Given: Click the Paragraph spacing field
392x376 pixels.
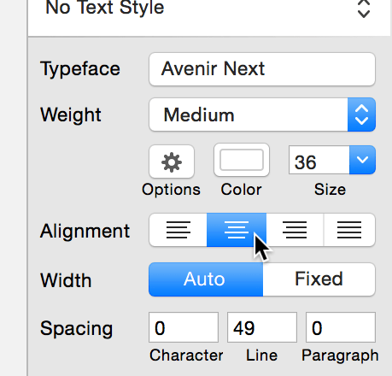Looking at the screenshot, I should [341, 327].
